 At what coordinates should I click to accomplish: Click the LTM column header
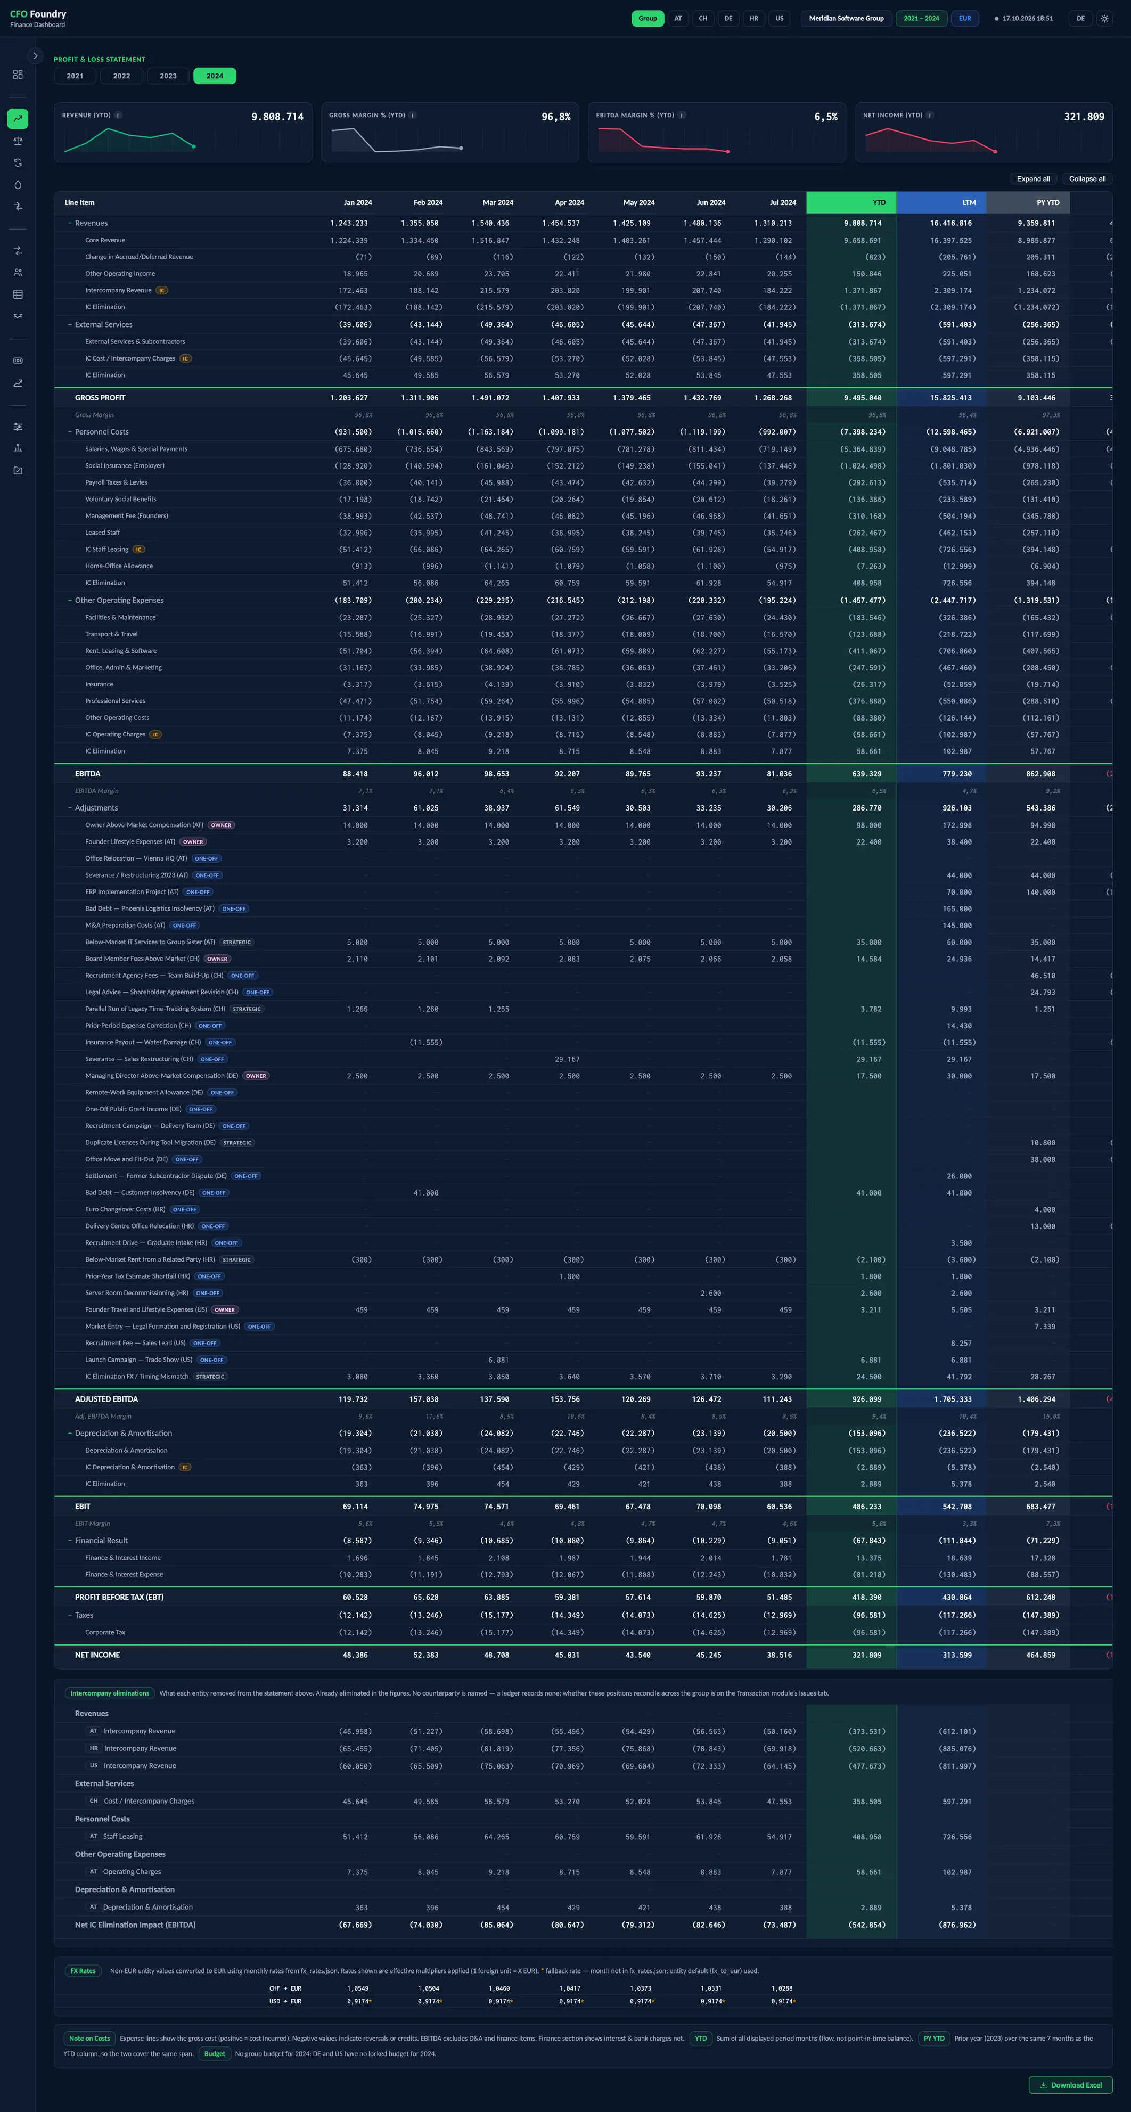click(x=941, y=202)
